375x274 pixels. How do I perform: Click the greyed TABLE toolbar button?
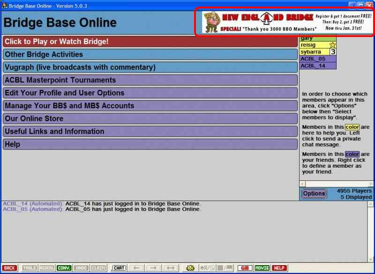coord(30,268)
